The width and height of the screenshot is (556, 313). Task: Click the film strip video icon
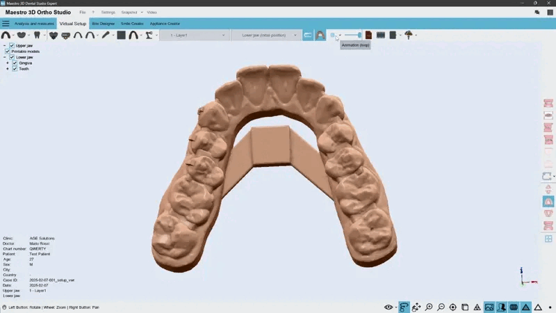pos(381,35)
